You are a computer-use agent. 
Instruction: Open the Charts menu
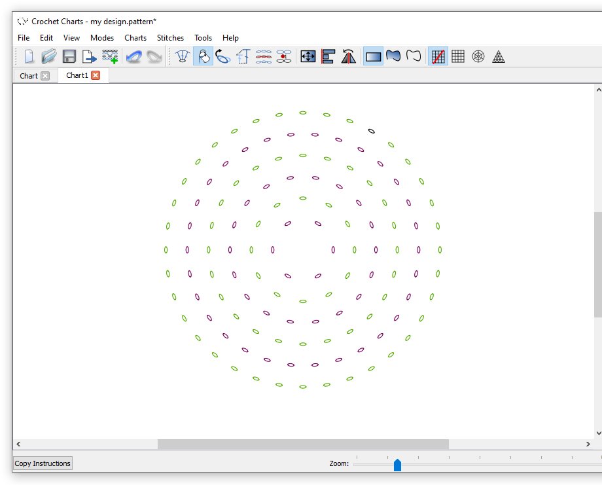click(135, 37)
